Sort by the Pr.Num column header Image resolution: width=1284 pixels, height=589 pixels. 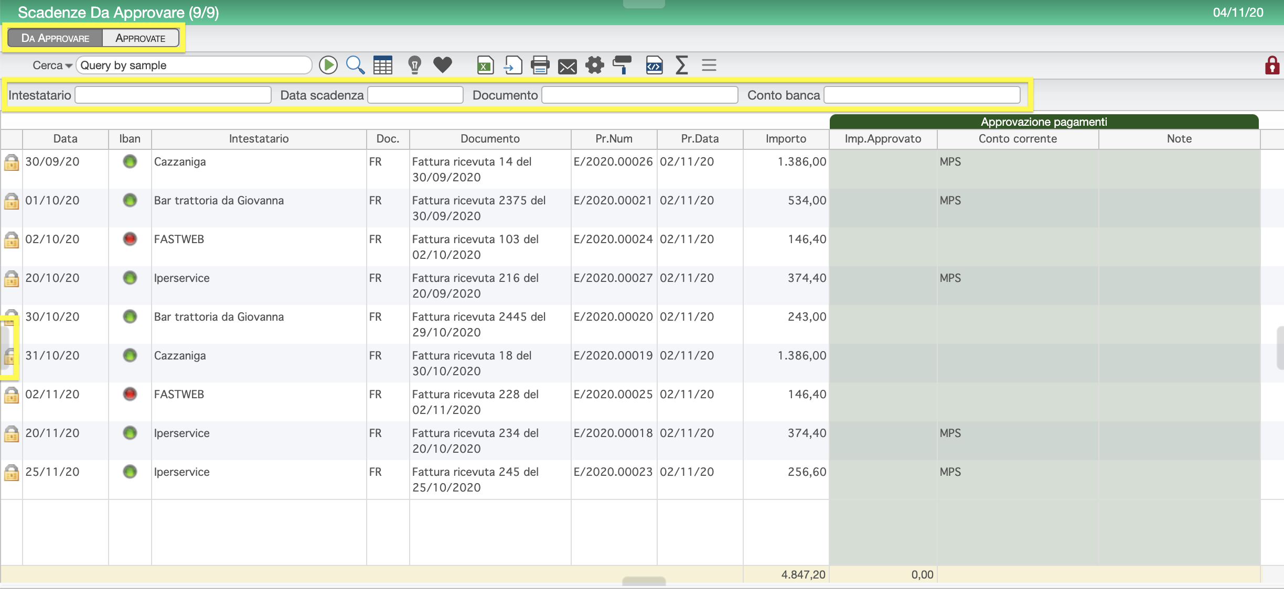614,139
